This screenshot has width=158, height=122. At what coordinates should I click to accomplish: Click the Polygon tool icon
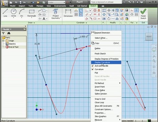(44, 15)
